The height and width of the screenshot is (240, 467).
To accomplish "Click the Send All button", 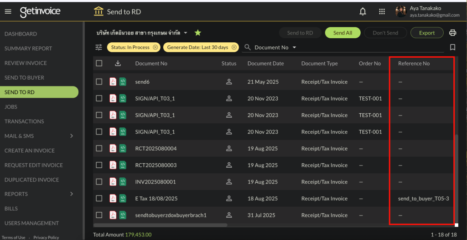I will 342,33.
